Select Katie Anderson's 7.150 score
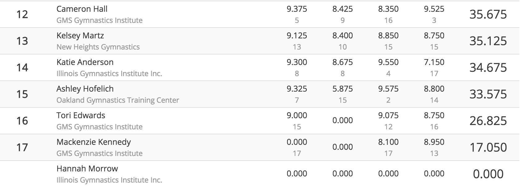Screen dimensions: 520x190 434,62
